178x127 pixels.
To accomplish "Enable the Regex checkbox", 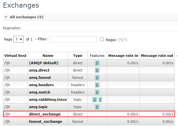I will (x=102, y=39).
